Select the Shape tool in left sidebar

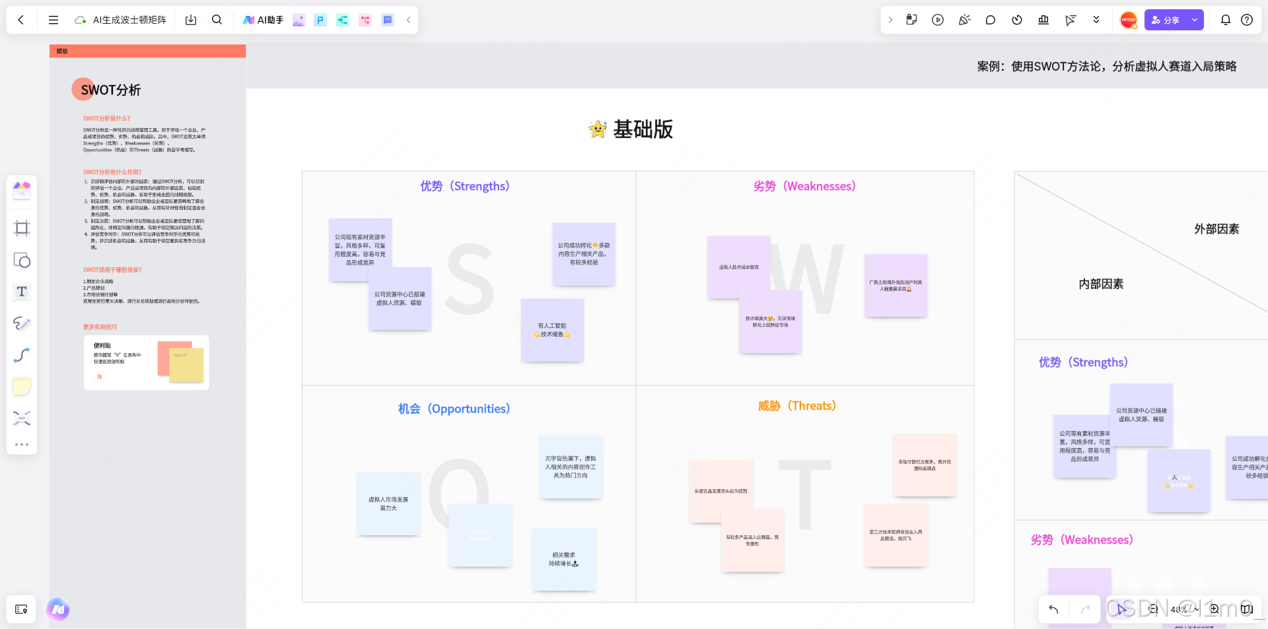22,260
